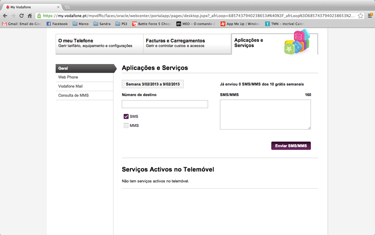
Task: Click the back navigation arrow icon
Action: point(5,16)
